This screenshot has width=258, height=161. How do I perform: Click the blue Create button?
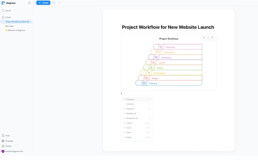pos(43,3)
